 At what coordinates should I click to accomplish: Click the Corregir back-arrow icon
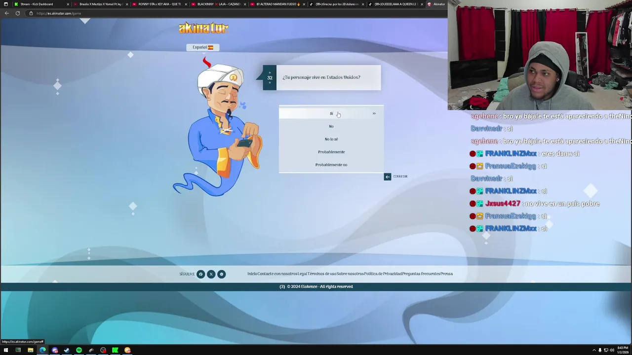[388, 177]
